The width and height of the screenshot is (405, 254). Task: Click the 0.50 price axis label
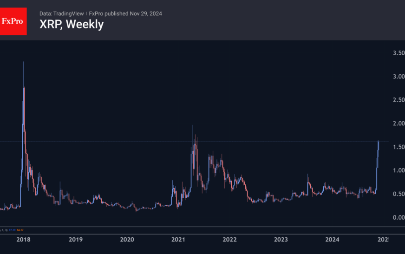399,194
